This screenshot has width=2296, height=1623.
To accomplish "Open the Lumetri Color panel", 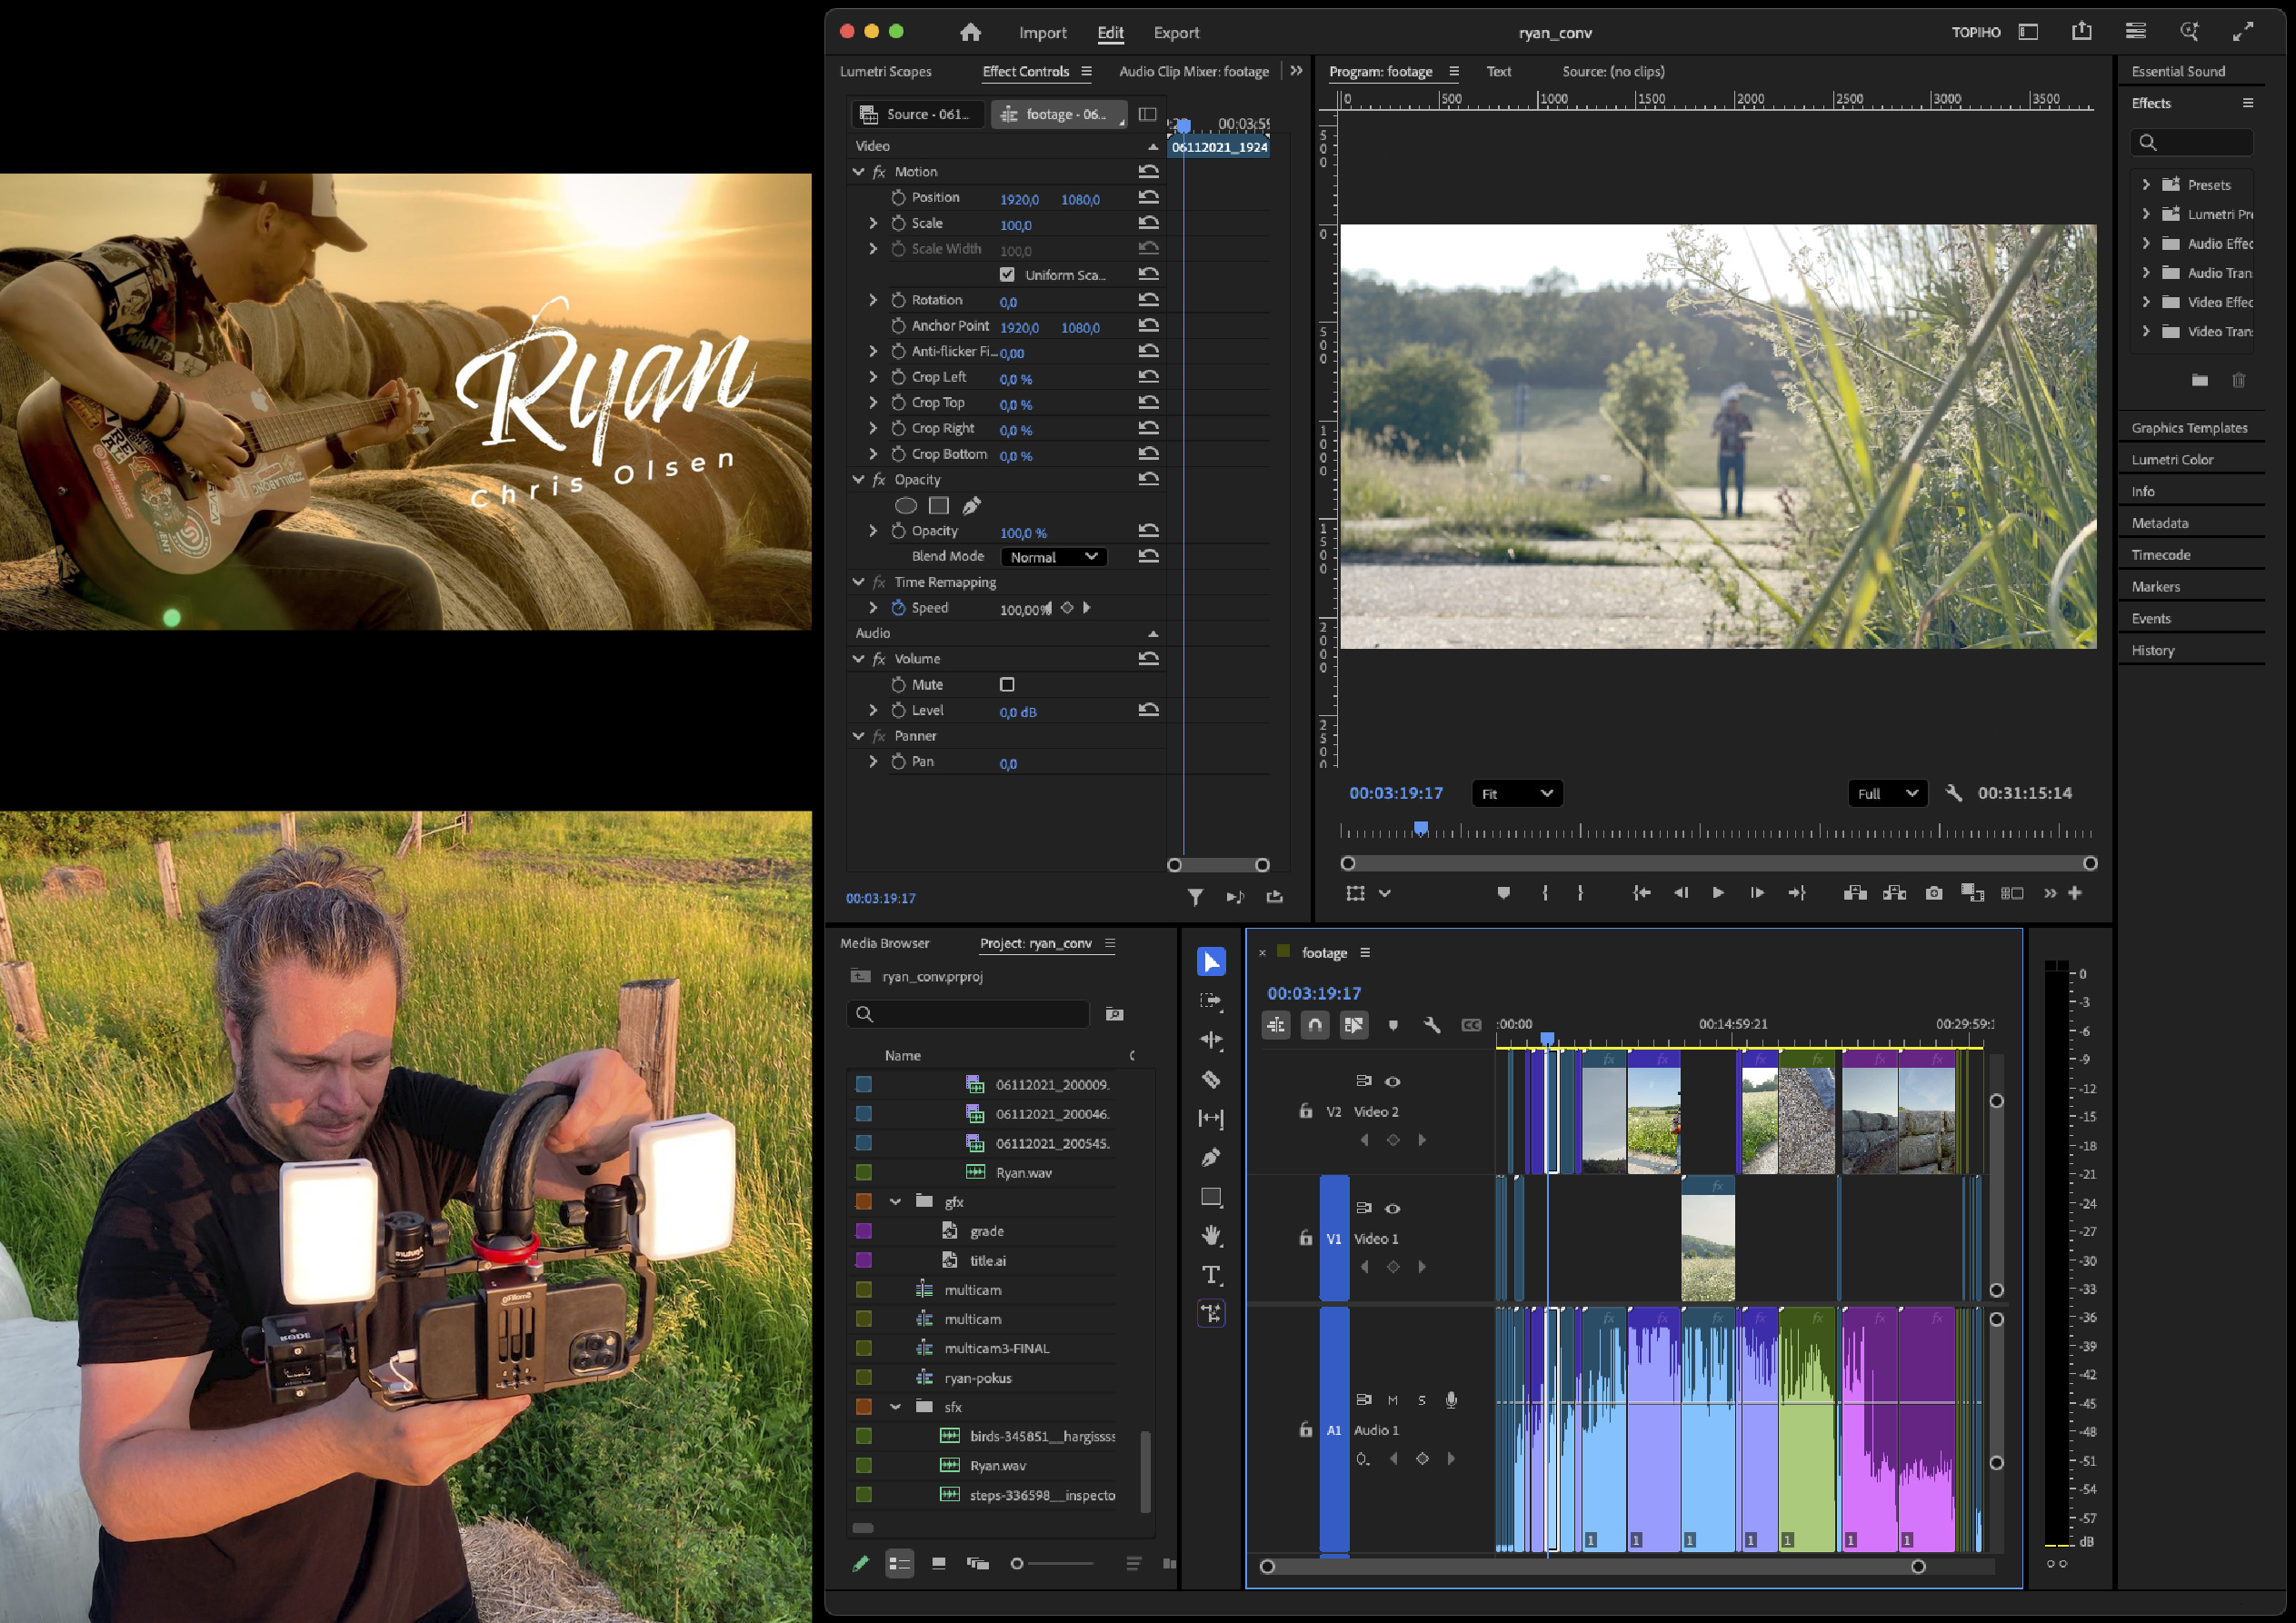I will [x=2172, y=460].
